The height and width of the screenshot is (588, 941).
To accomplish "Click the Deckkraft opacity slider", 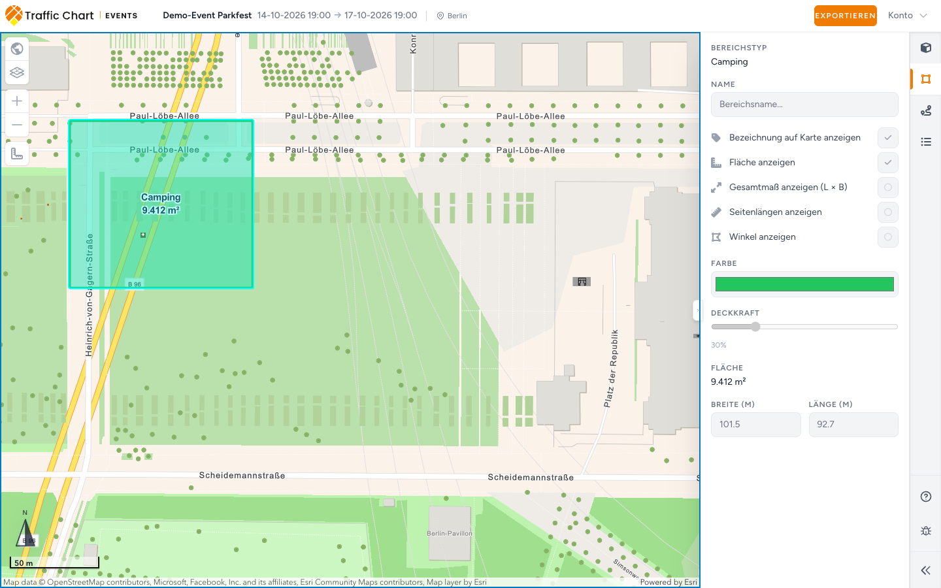I will [804, 327].
